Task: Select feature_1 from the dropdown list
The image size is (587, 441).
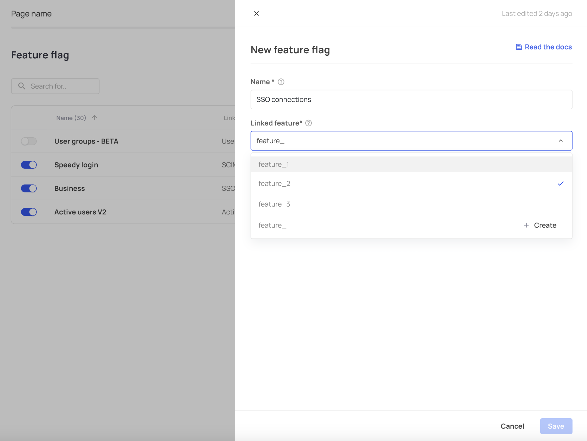Action: click(x=274, y=164)
